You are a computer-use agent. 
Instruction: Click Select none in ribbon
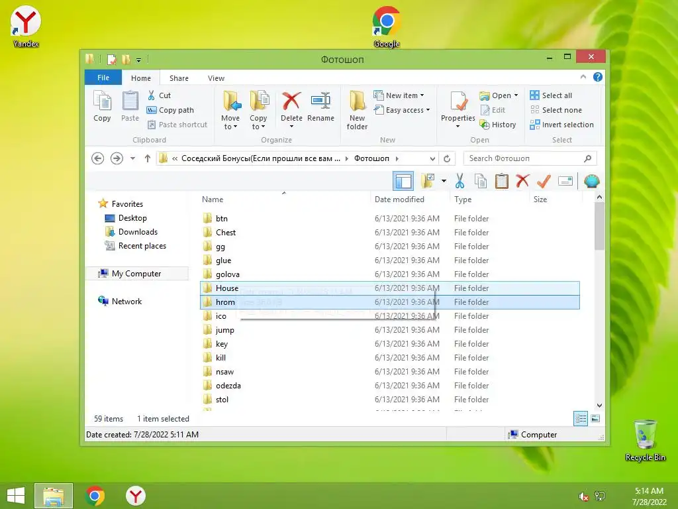coord(556,110)
